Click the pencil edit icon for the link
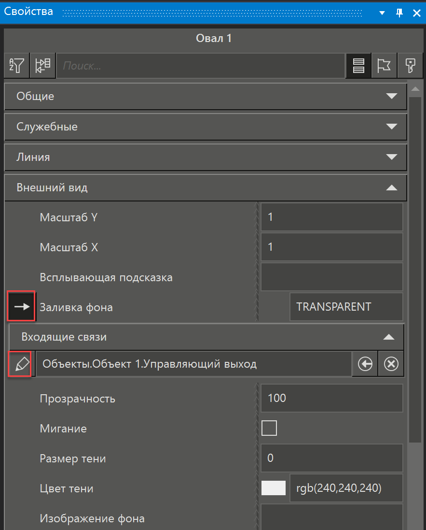 pos(20,364)
